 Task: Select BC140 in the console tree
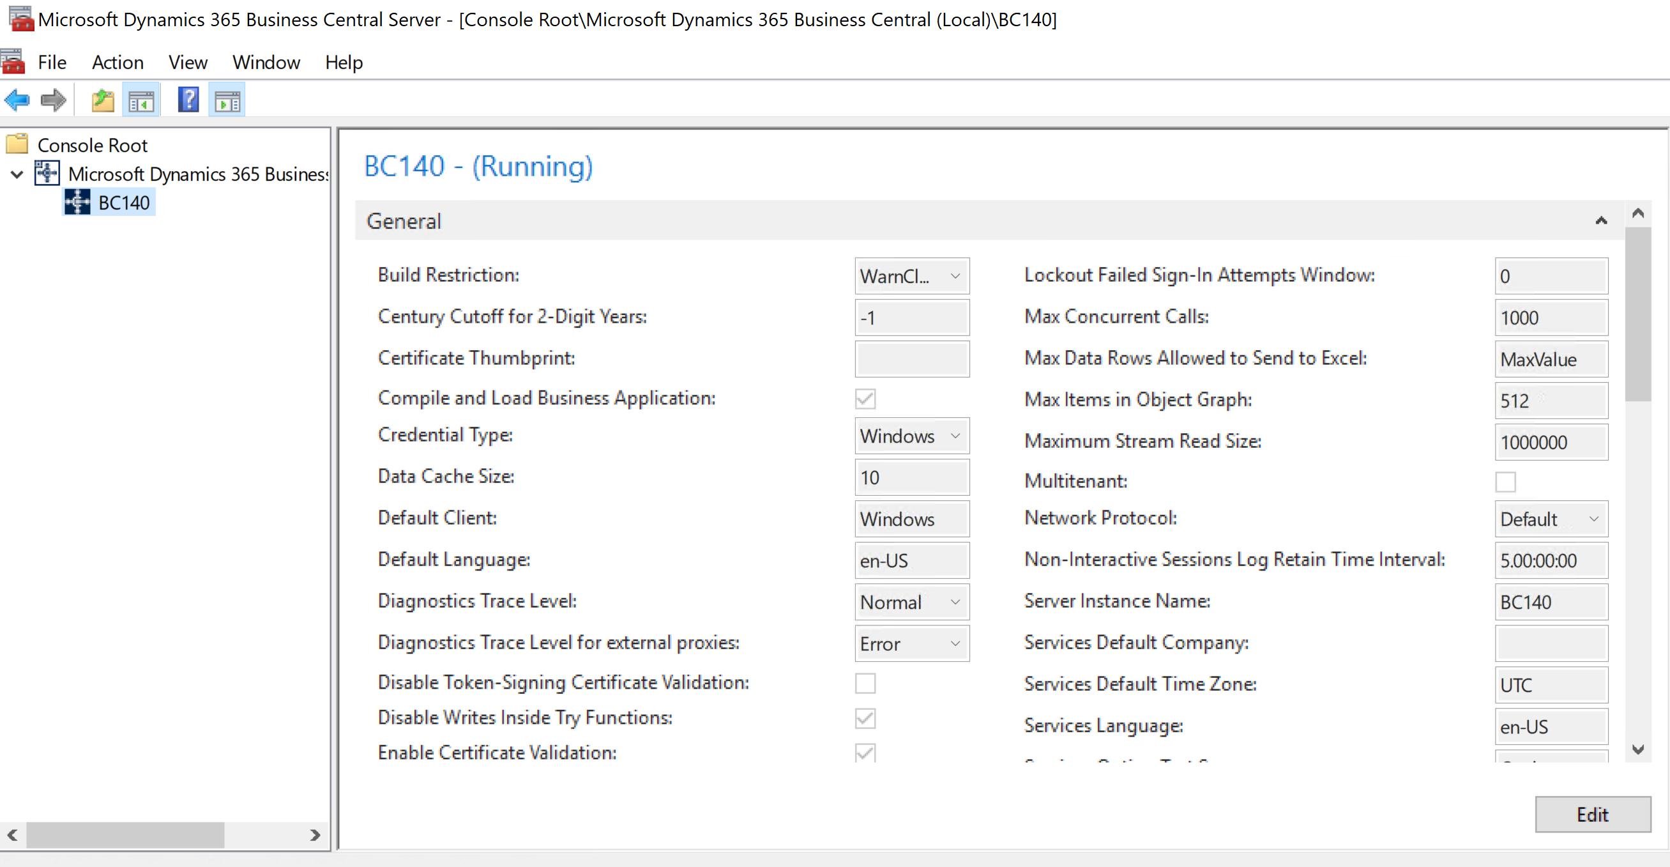tap(124, 203)
